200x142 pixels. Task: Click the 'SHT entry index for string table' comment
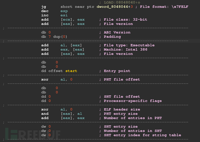[142, 135]
